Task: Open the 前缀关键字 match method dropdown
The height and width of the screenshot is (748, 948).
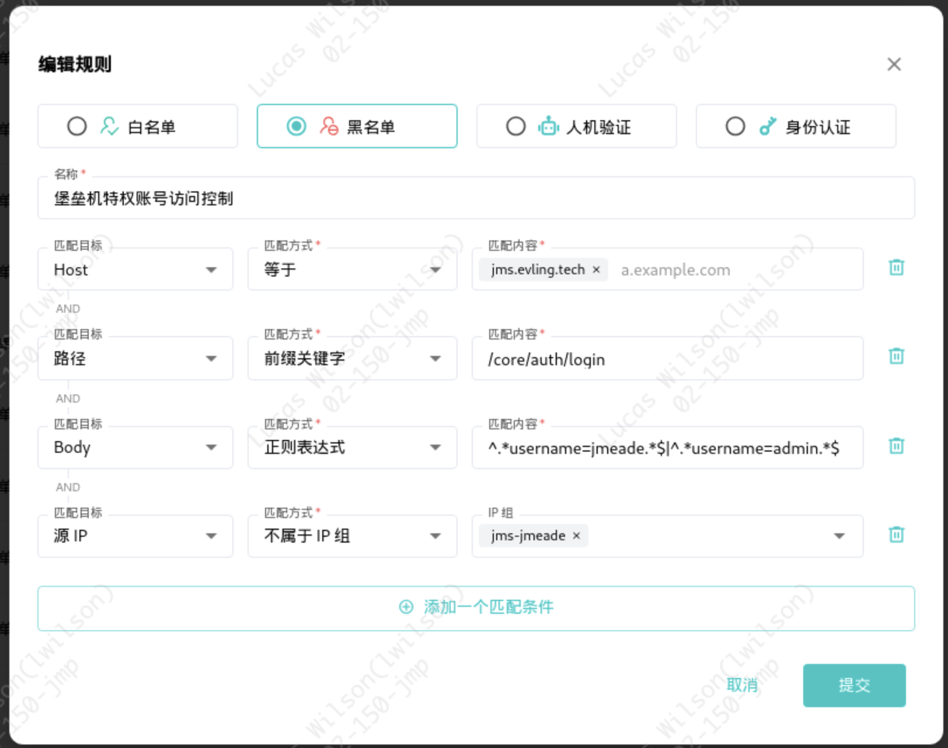Action: pyautogui.click(x=353, y=358)
